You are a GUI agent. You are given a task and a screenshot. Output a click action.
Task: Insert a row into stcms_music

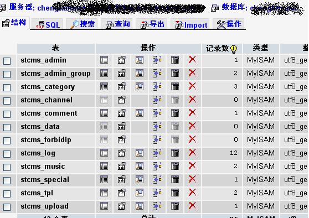(157, 166)
